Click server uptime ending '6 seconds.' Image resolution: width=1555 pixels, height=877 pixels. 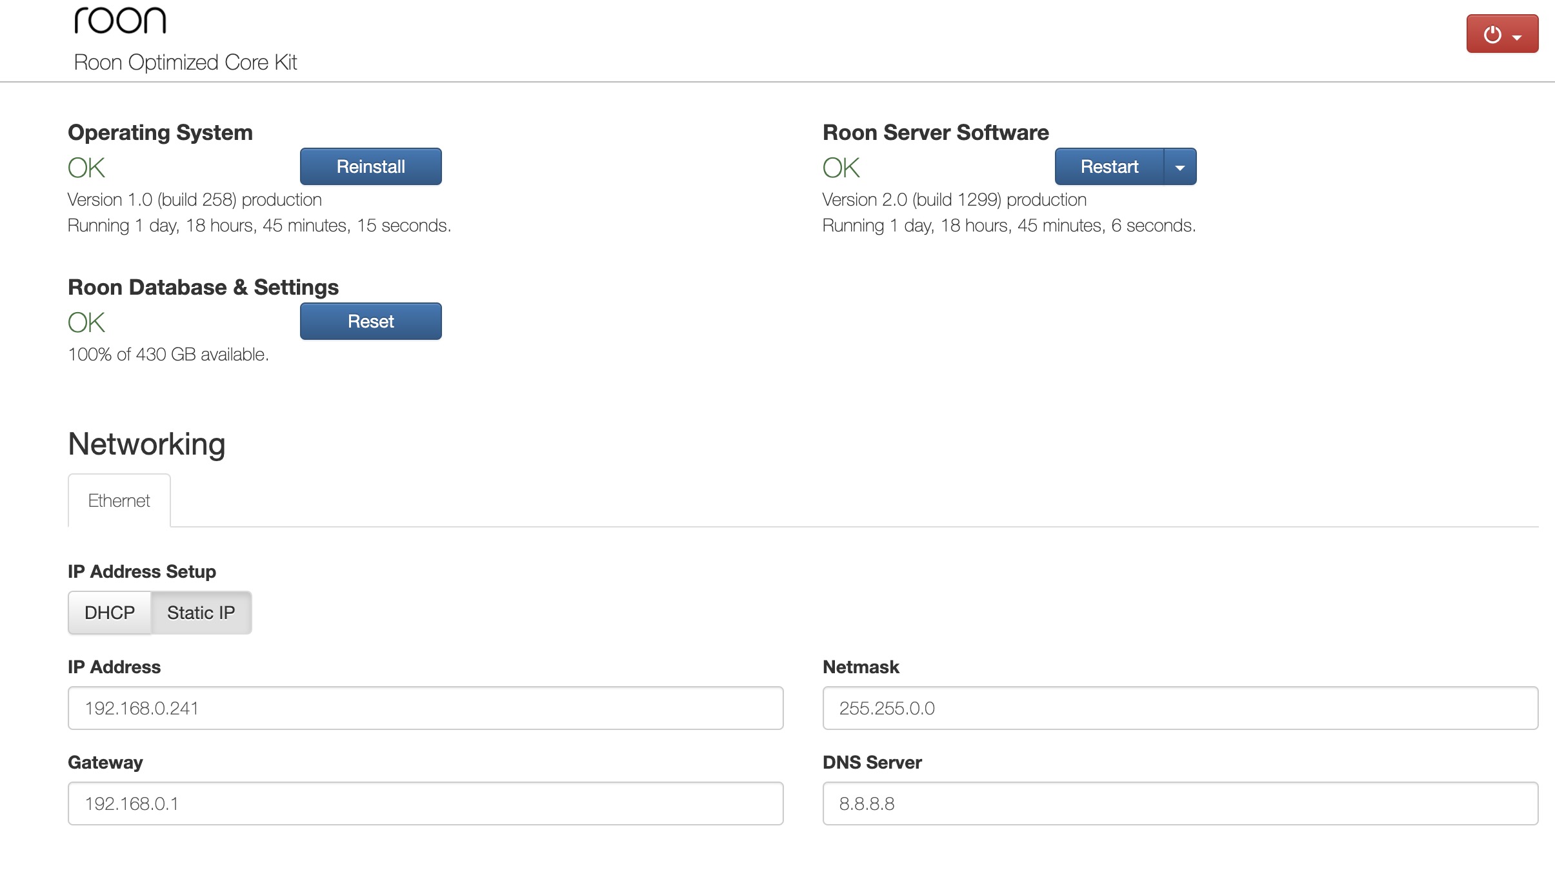coord(1009,226)
